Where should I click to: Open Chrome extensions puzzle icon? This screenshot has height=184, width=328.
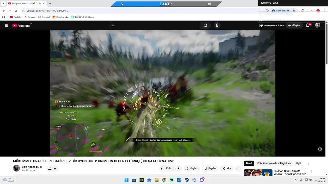(x=303, y=11)
